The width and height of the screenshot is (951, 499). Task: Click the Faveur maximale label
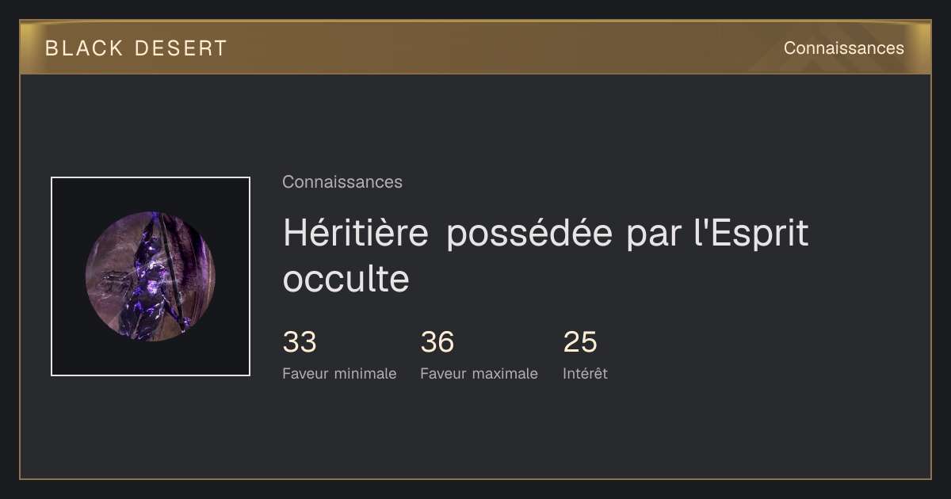[x=479, y=374]
